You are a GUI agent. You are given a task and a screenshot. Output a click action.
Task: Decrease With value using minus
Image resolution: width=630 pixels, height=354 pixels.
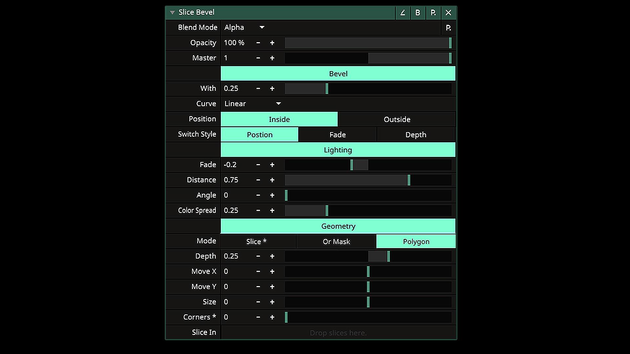tap(258, 88)
